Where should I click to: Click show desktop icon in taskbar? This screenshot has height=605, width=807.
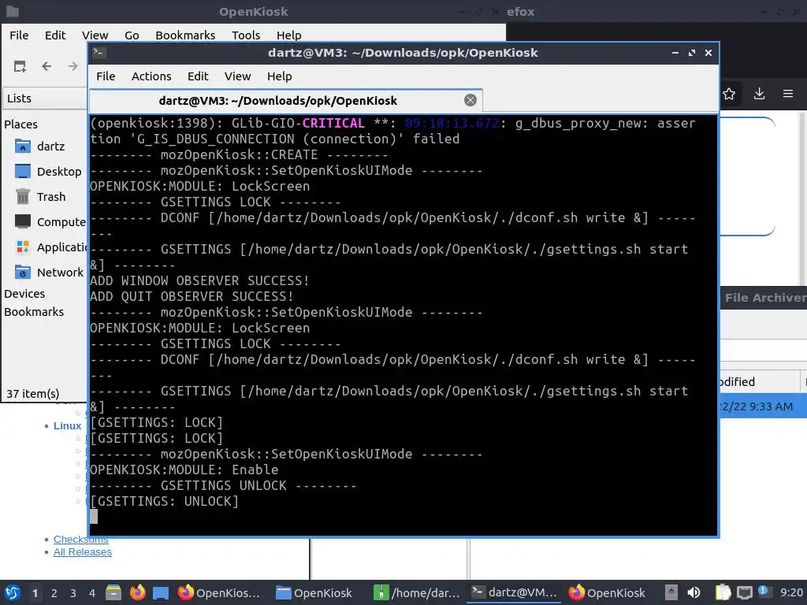[161, 593]
